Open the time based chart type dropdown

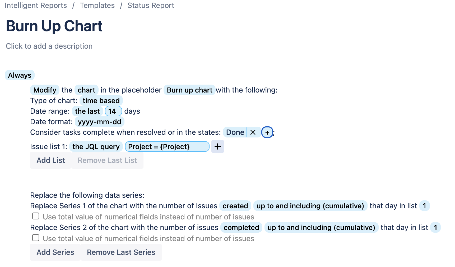(101, 100)
